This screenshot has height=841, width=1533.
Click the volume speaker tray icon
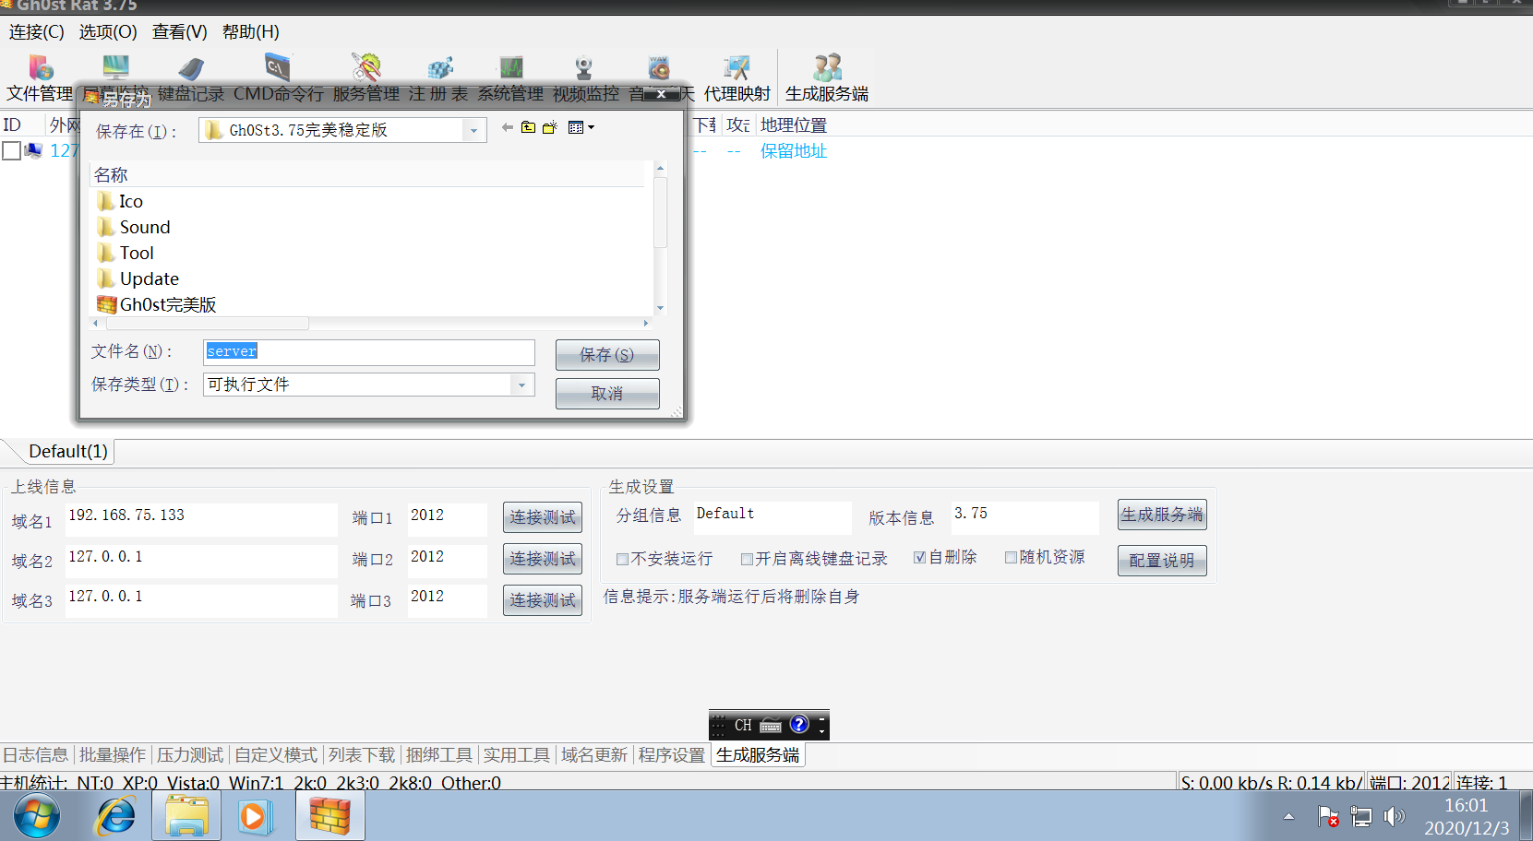point(1395,816)
